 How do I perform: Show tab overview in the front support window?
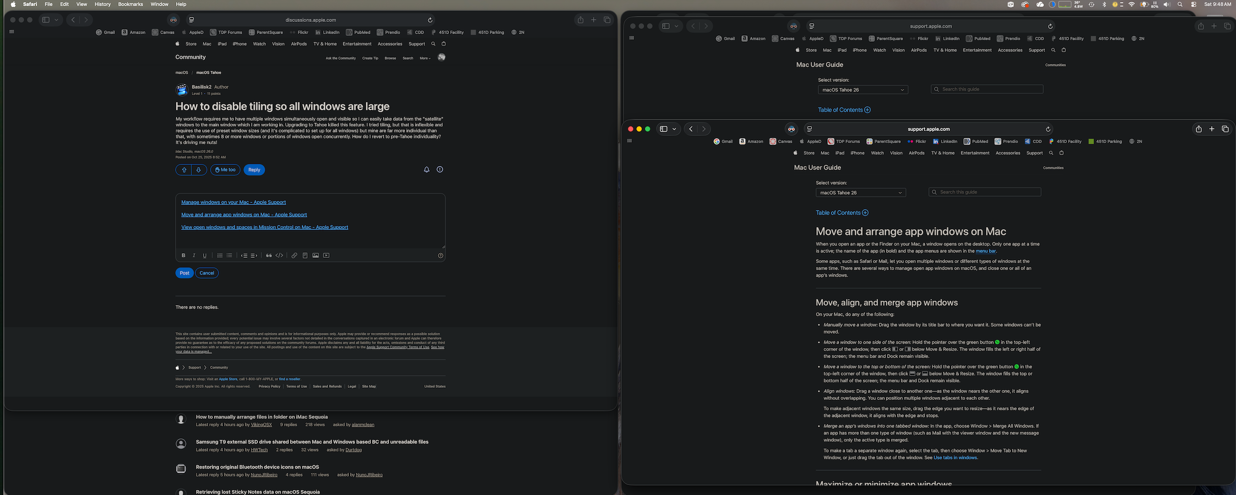coord(1225,129)
